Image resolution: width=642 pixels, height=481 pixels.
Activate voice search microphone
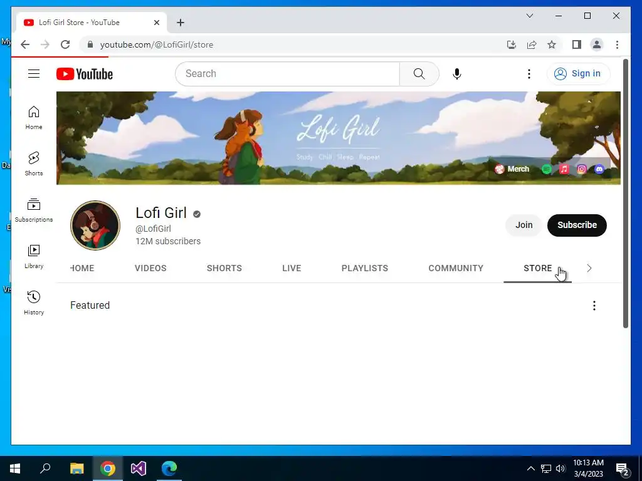tap(457, 74)
